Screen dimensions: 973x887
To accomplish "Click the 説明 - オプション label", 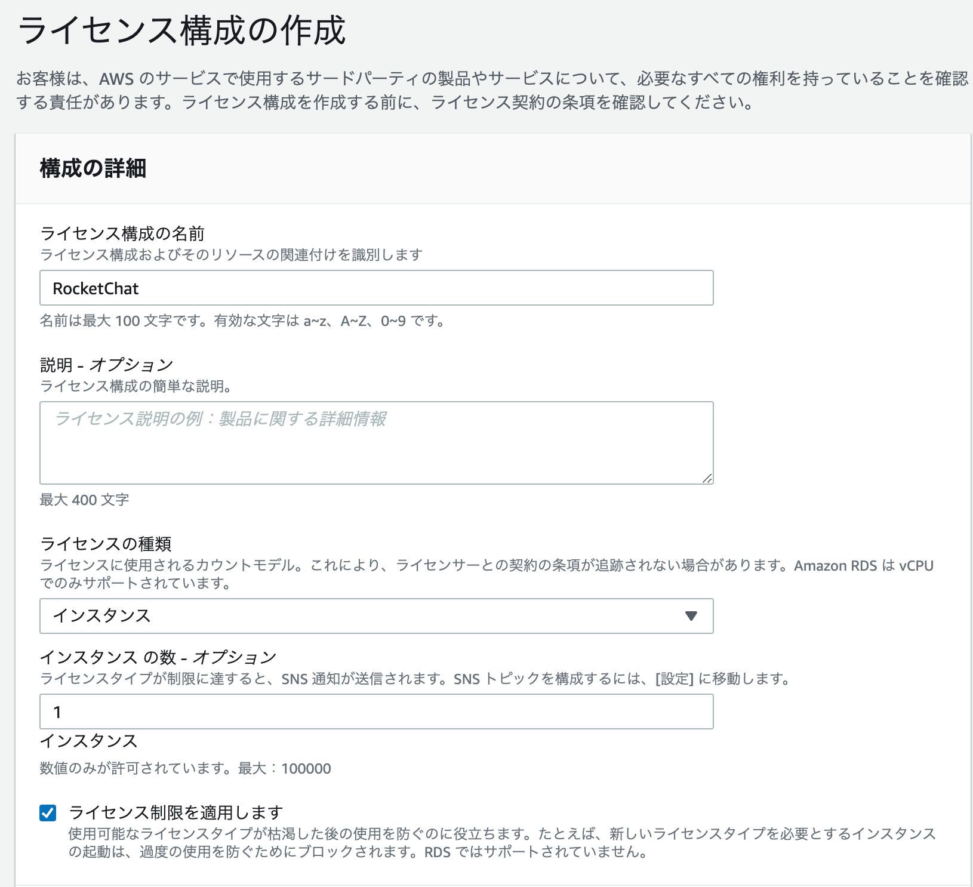I will 107,364.
